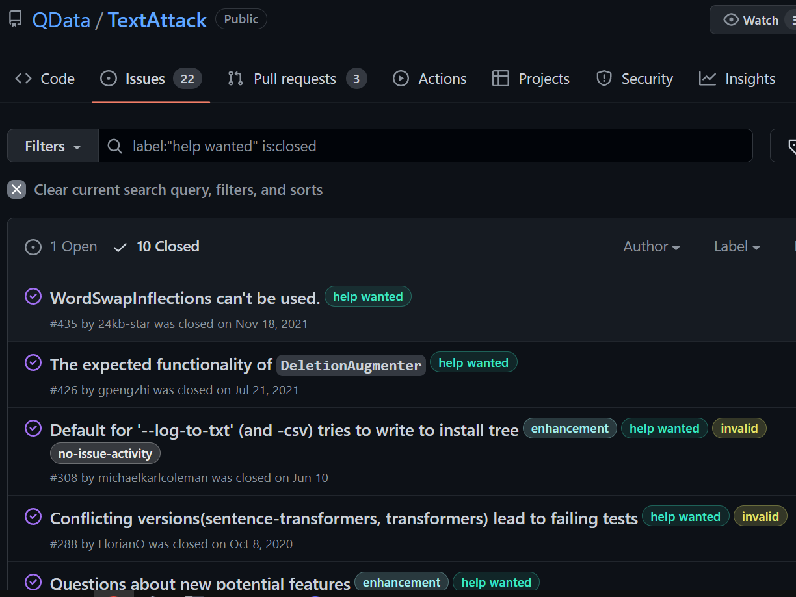The height and width of the screenshot is (597, 796).
Task: Open the Security tab
Action: click(635, 79)
